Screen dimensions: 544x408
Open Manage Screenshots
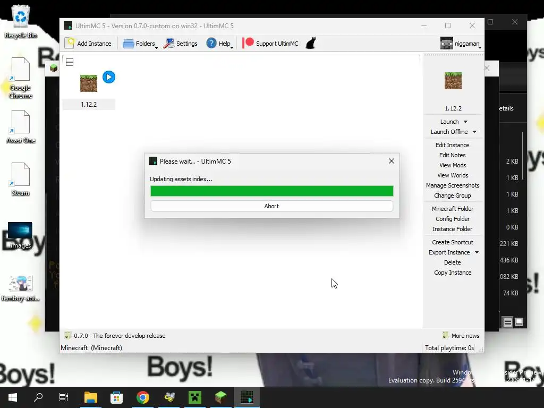point(453,185)
